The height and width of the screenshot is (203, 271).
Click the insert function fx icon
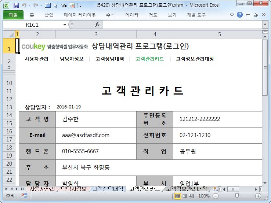point(97,25)
